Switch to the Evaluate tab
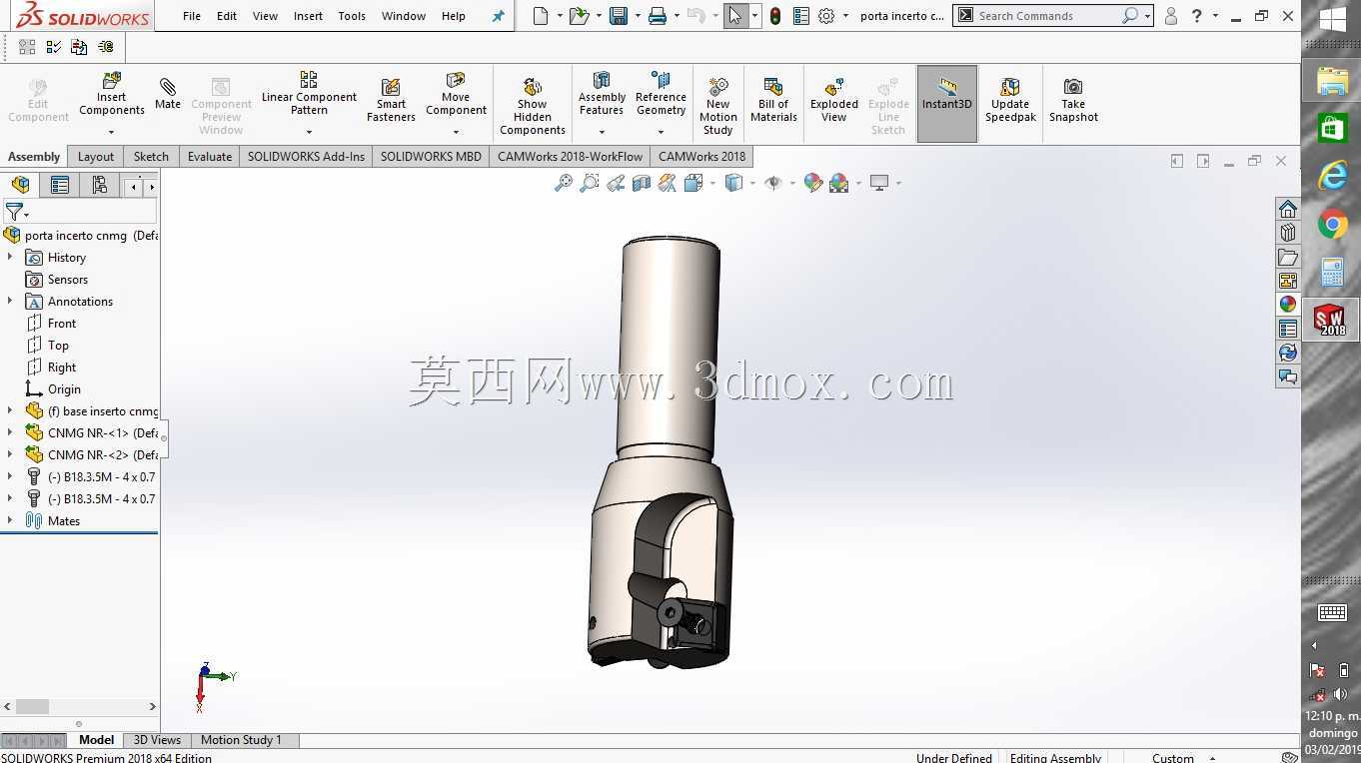 coord(210,157)
